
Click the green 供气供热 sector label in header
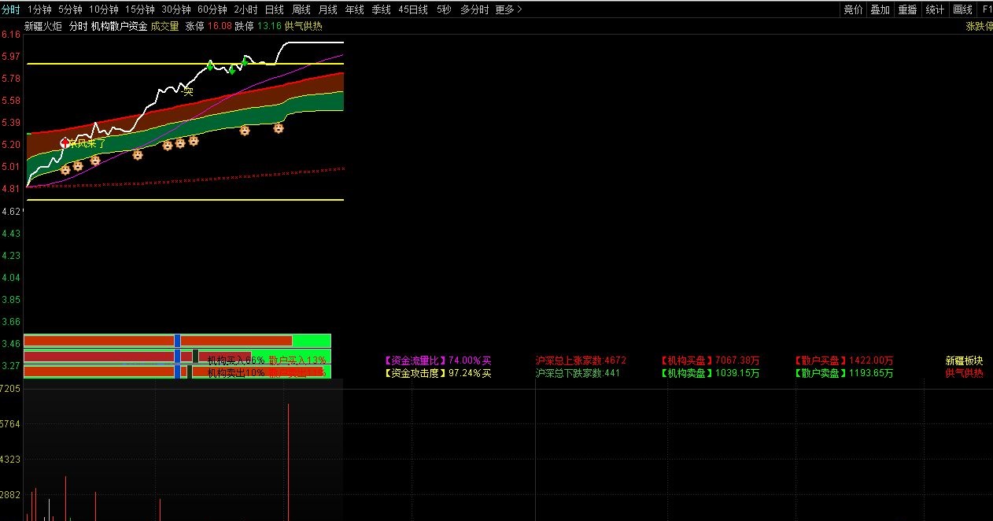304,26
